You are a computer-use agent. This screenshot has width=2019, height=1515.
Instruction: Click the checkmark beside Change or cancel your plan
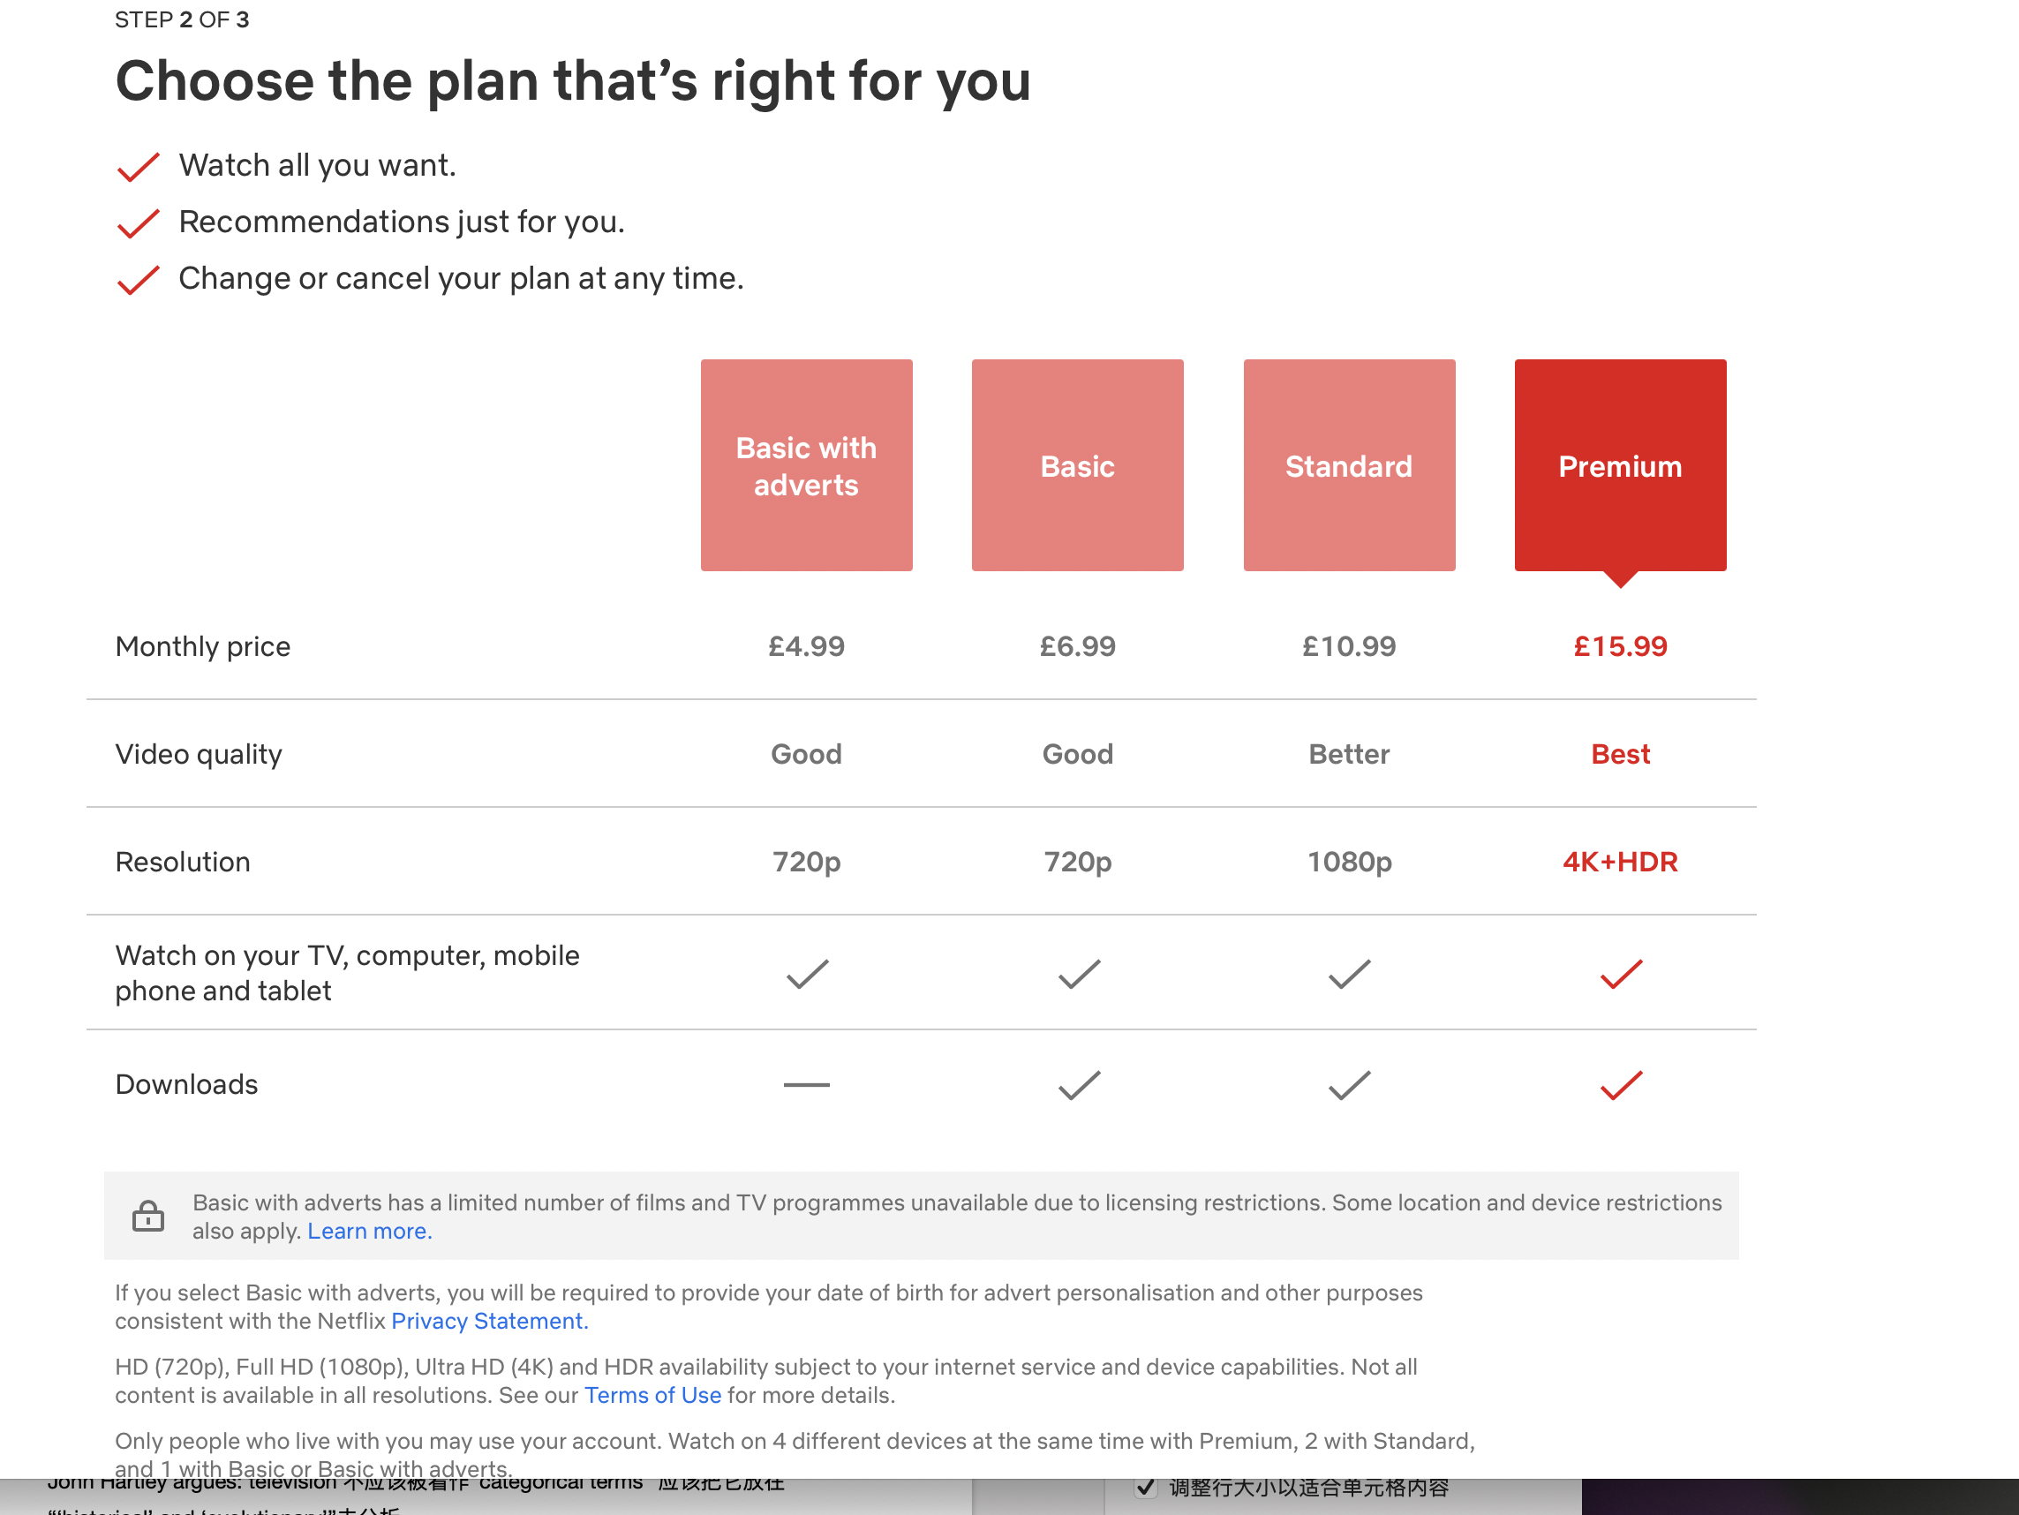139,280
